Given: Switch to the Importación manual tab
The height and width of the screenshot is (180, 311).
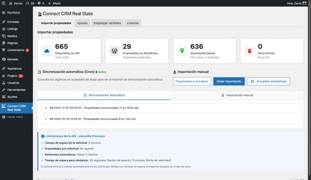Looking at the screenshot, I should click(237, 95).
